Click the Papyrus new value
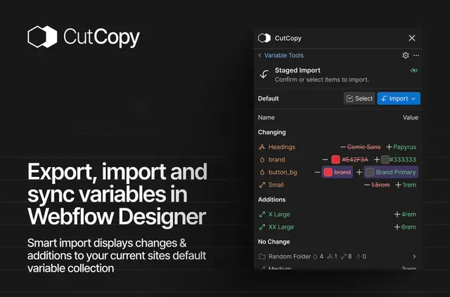The width and height of the screenshot is (450, 297). point(404,147)
